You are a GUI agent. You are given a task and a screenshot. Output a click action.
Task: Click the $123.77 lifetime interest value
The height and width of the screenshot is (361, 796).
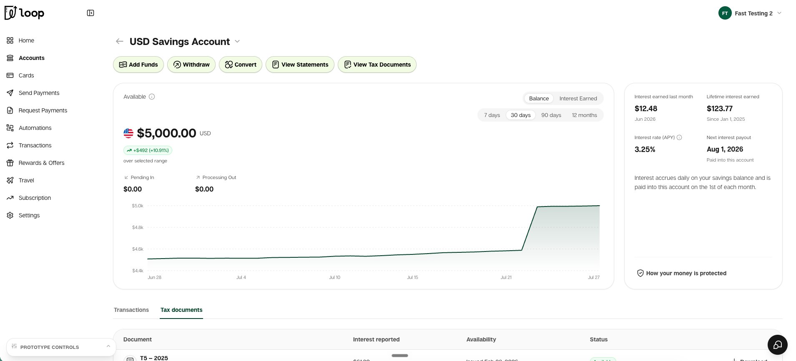pos(720,109)
